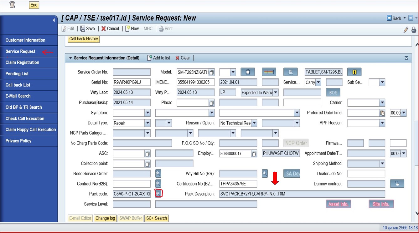Click the BOS button

[333, 93]
